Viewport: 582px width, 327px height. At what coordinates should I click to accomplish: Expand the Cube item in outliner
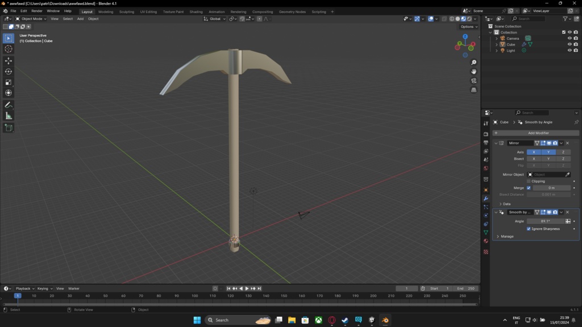click(x=497, y=44)
